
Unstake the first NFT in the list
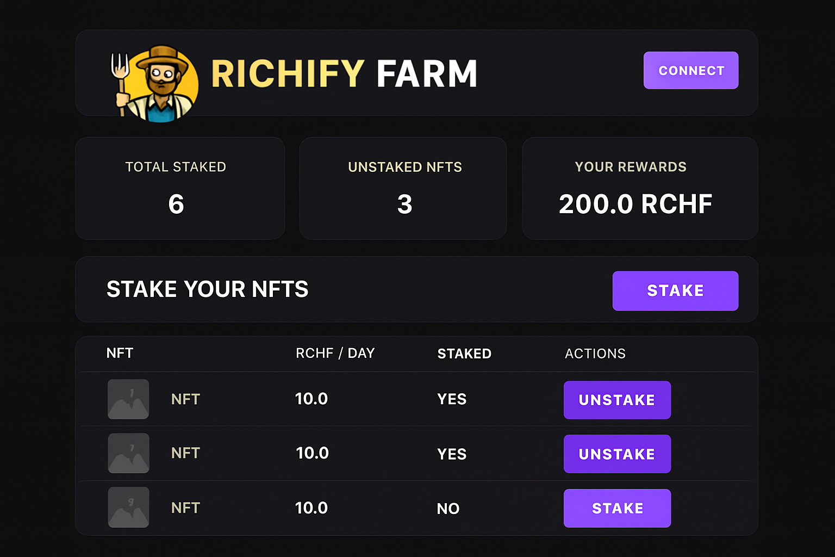pos(617,400)
